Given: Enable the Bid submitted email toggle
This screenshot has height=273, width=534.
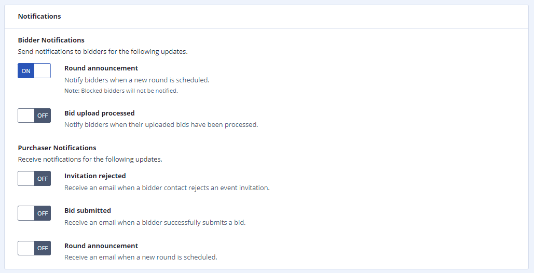Looking at the screenshot, I should (x=34, y=213).
